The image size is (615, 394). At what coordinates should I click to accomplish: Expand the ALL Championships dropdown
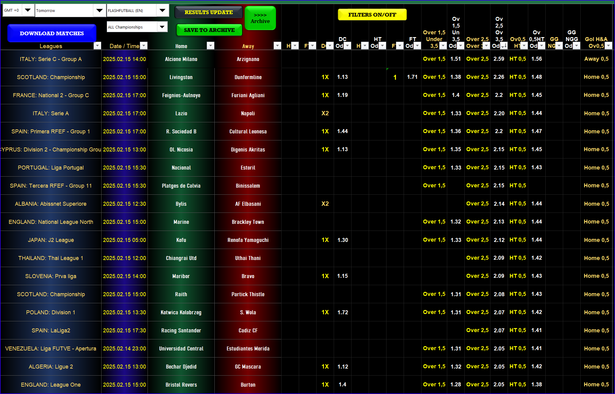click(x=162, y=27)
